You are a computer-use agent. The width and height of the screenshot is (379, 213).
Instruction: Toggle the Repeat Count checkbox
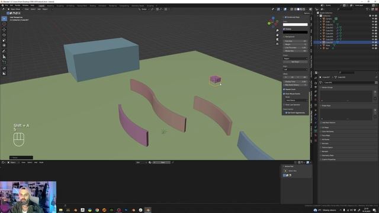pyautogui.click(x=284, y=89)
